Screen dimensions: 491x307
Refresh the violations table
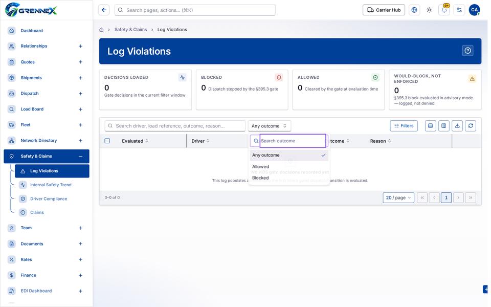[x=471, y=126]
